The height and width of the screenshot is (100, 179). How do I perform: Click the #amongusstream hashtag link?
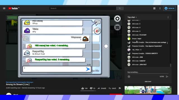pyautogui.click(x=11, y=82)
